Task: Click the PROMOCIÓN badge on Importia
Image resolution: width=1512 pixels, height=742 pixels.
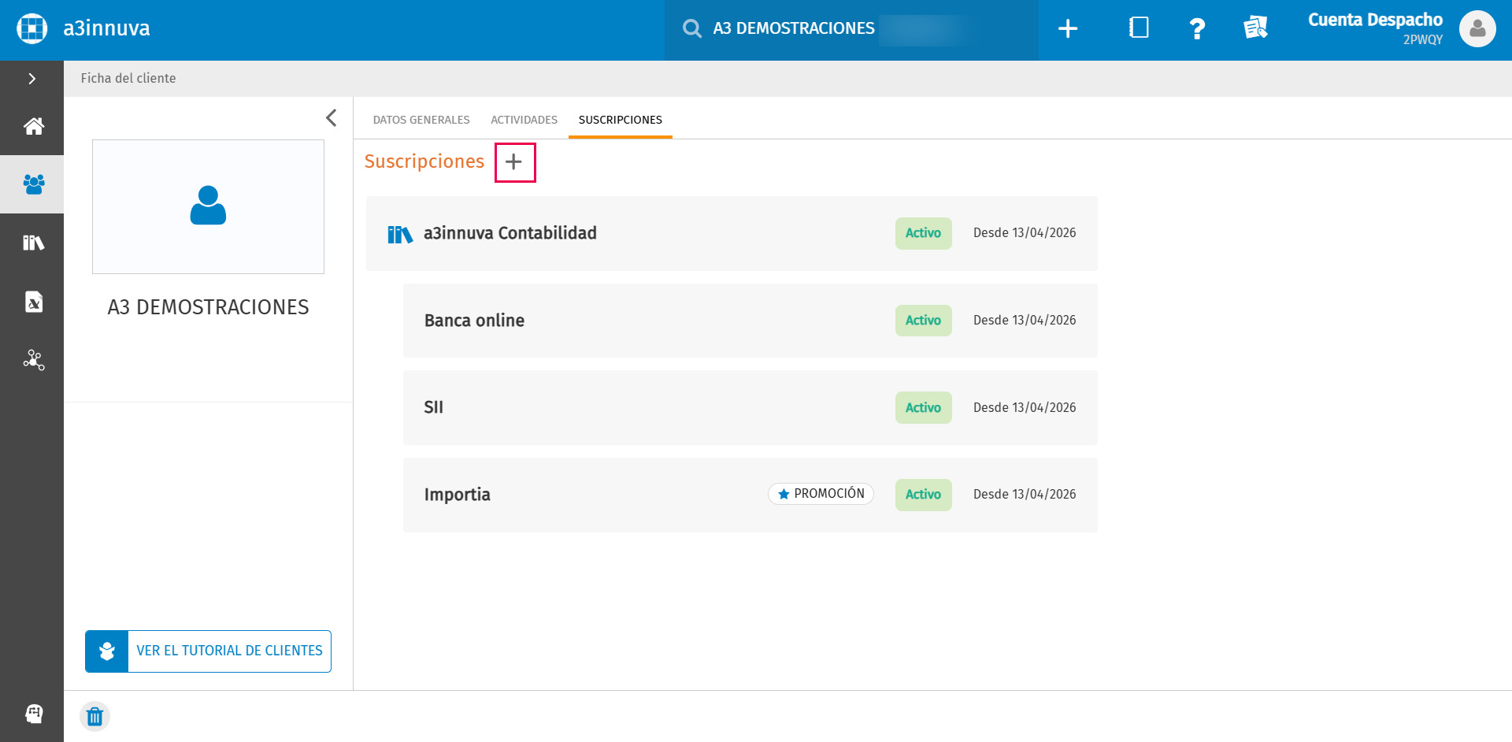Action: (x=821, y=494)
